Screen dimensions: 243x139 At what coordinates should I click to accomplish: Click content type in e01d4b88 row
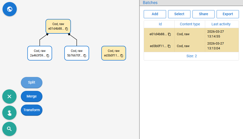[183, 34]
